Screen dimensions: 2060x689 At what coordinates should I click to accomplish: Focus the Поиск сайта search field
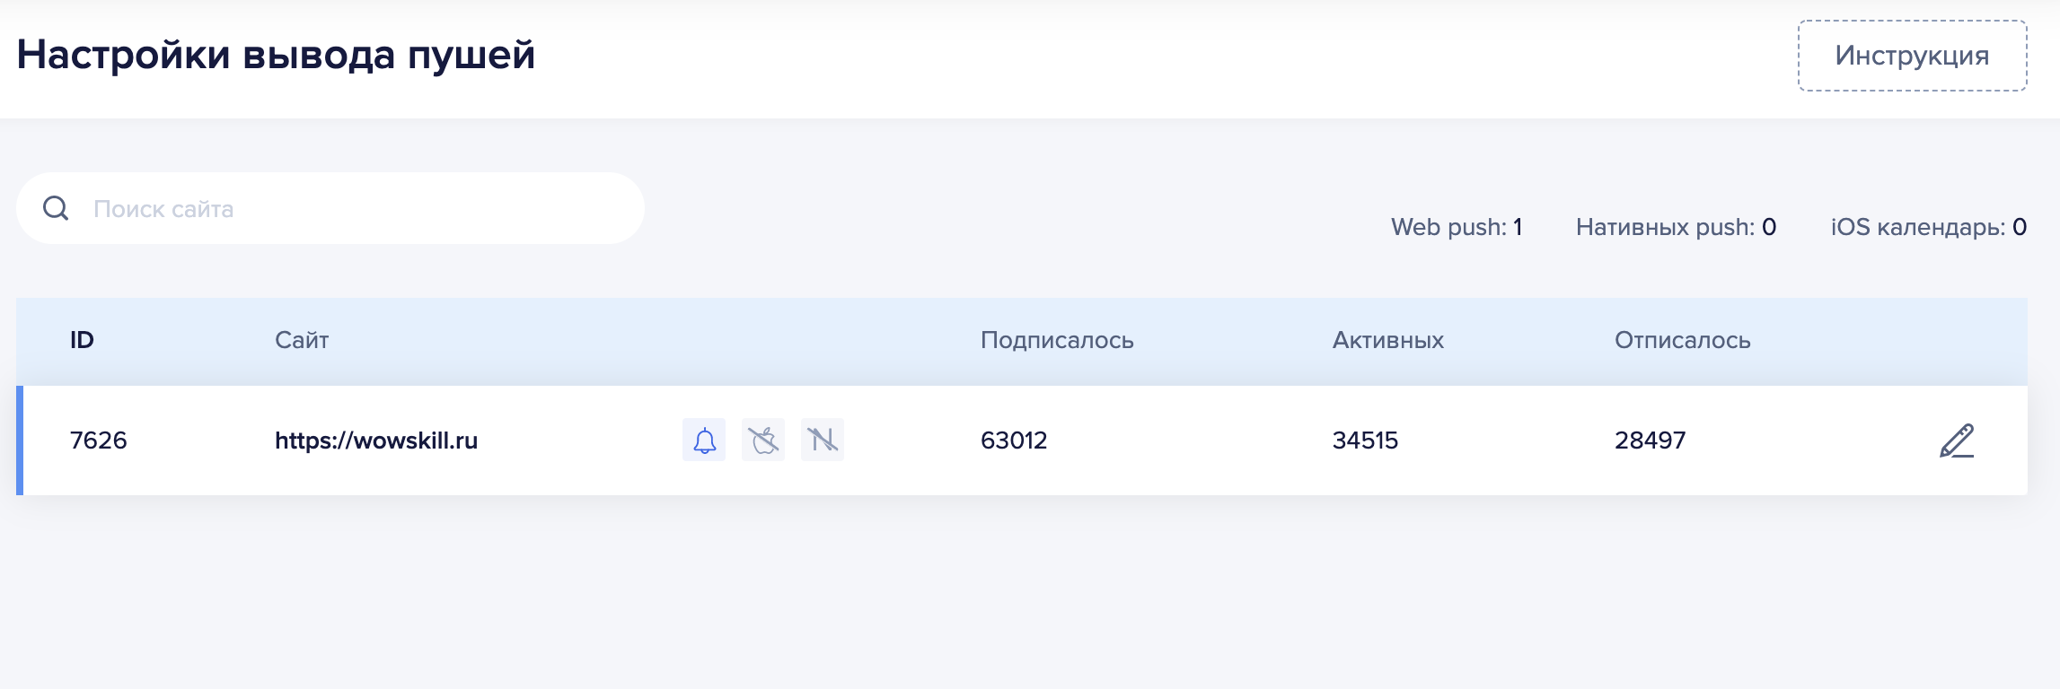click(x=359, y=208)
